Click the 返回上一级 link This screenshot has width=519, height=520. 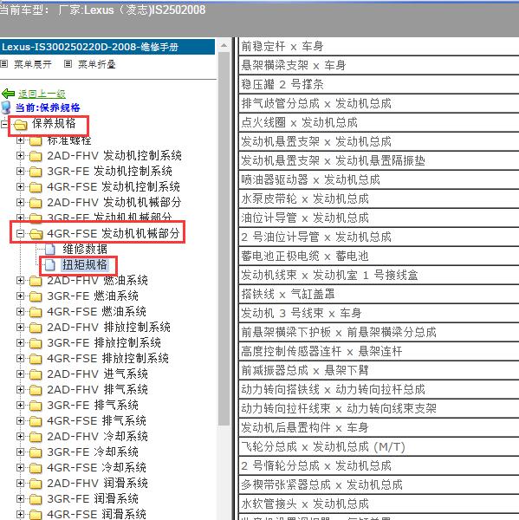(42, 94)
